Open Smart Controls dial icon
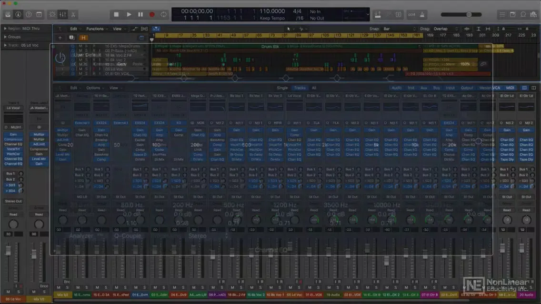541x304 pixels. 52,14
